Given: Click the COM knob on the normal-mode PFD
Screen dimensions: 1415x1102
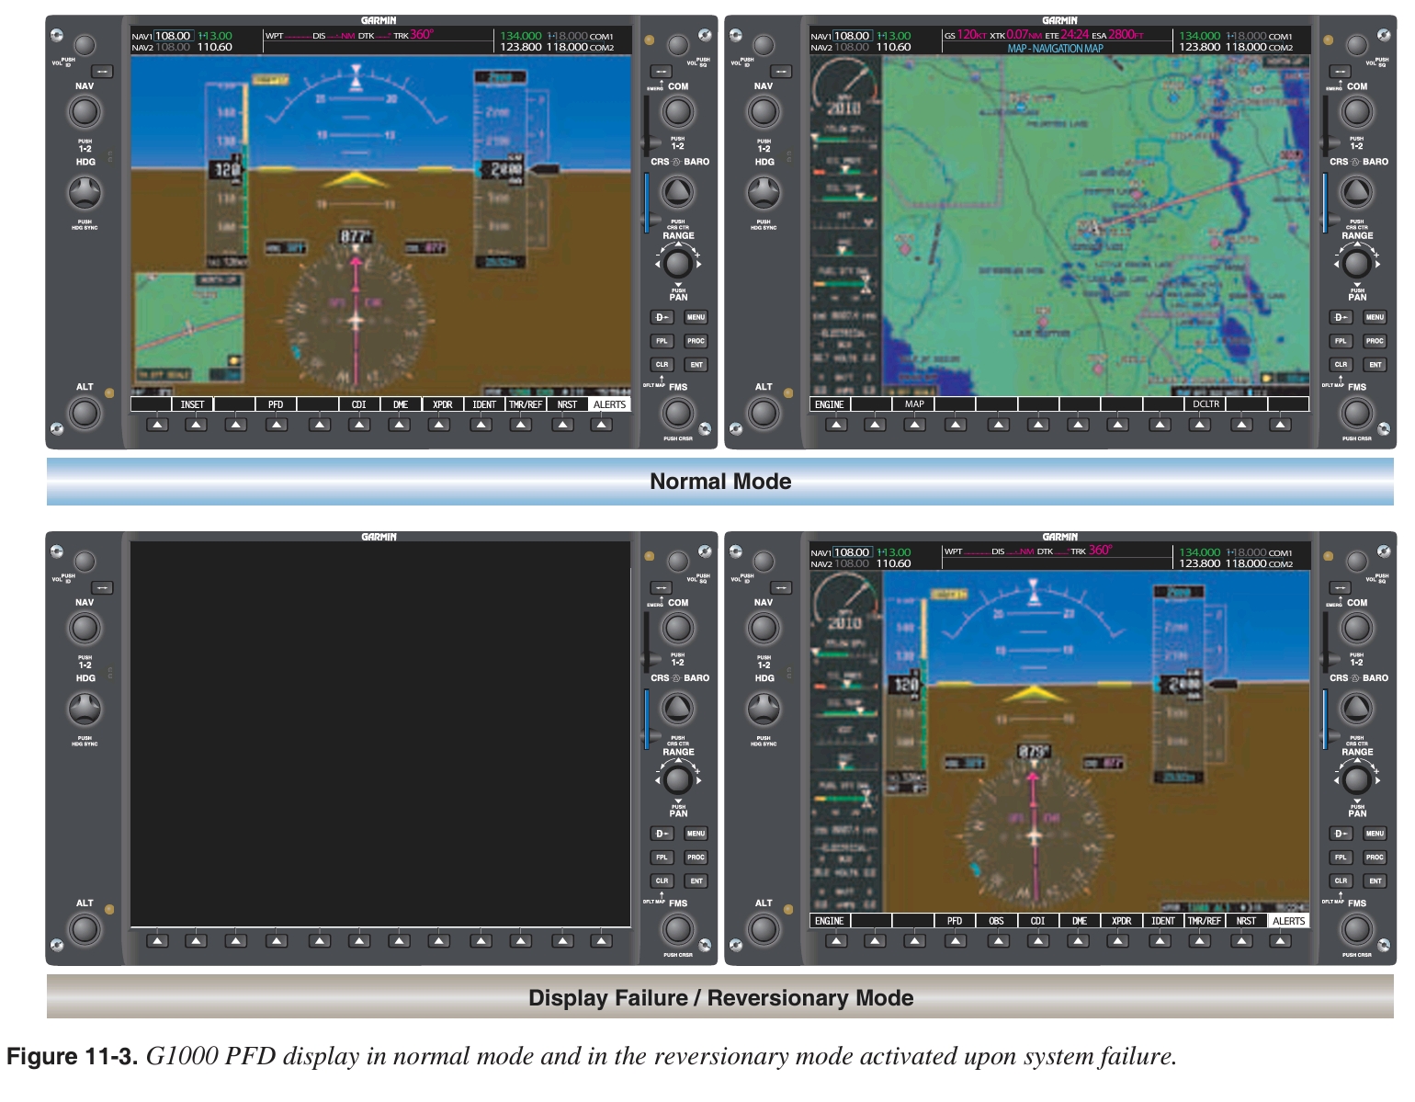Looking at the screenshot, I should pos(678,112).
